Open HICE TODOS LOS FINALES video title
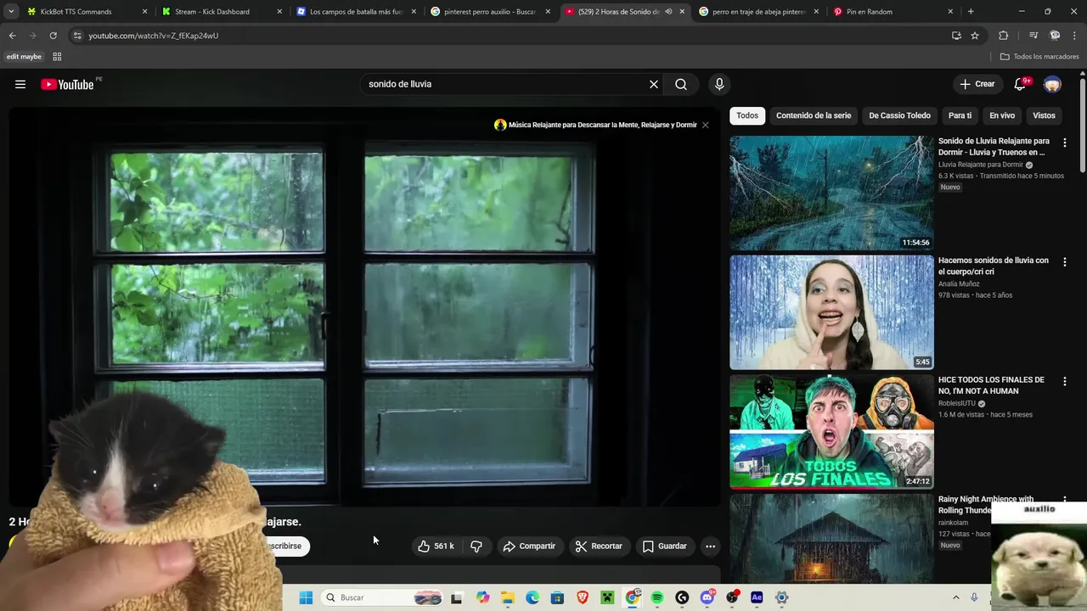Image resolution: width=1087 pixels, height=611 pixels. pos(991,385)
